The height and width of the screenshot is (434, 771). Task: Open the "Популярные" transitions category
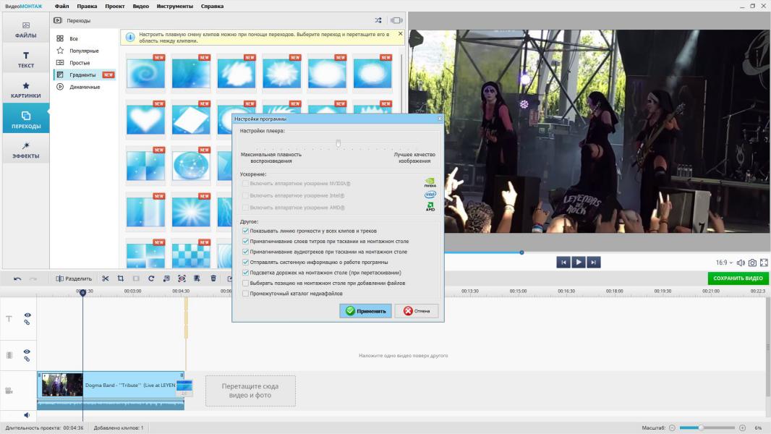tap(84, 51)
